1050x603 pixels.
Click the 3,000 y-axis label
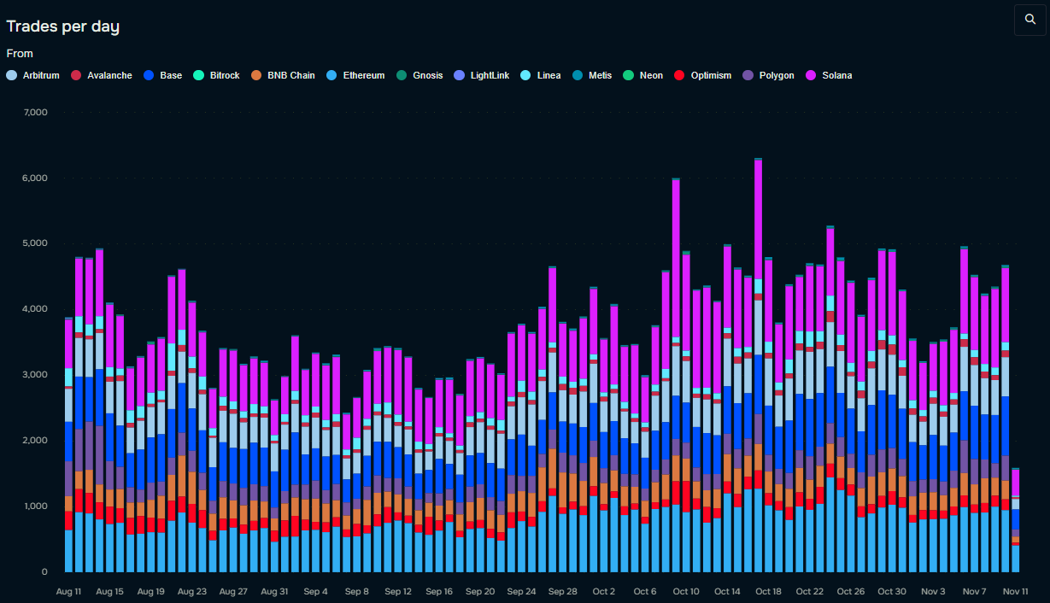pyautogui.click(x=35, y=375)
